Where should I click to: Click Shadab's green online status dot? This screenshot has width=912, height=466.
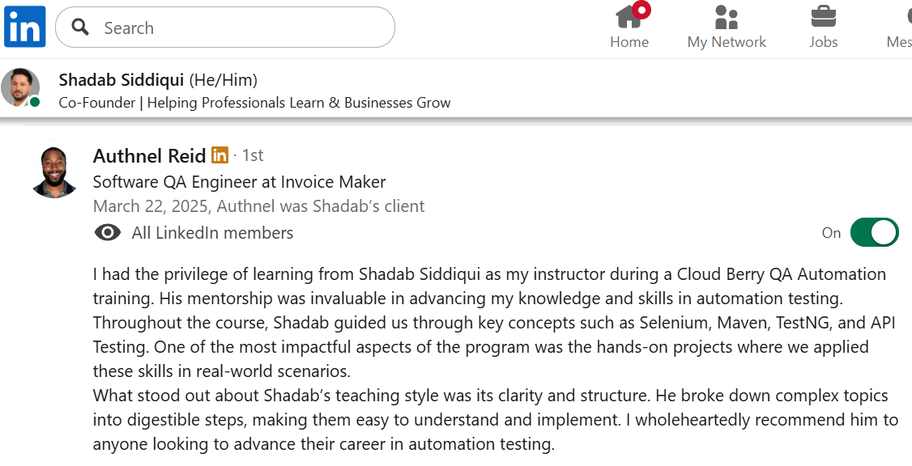[x=35, y=103]
